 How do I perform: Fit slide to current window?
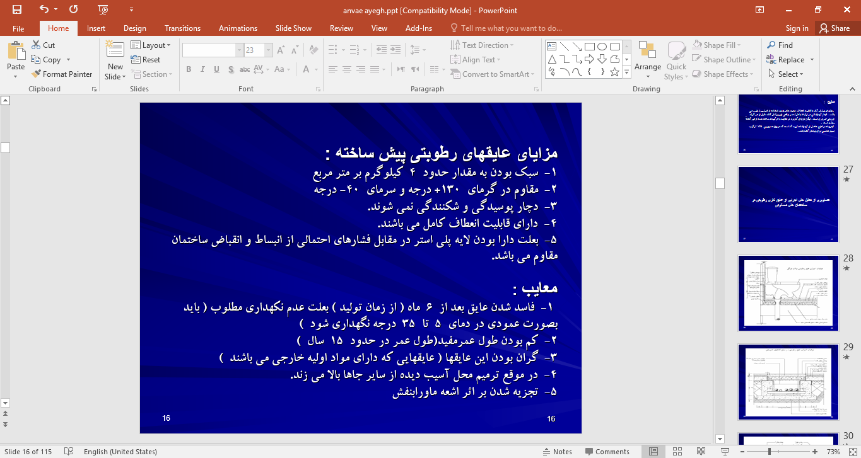click(x=852, y=452)
